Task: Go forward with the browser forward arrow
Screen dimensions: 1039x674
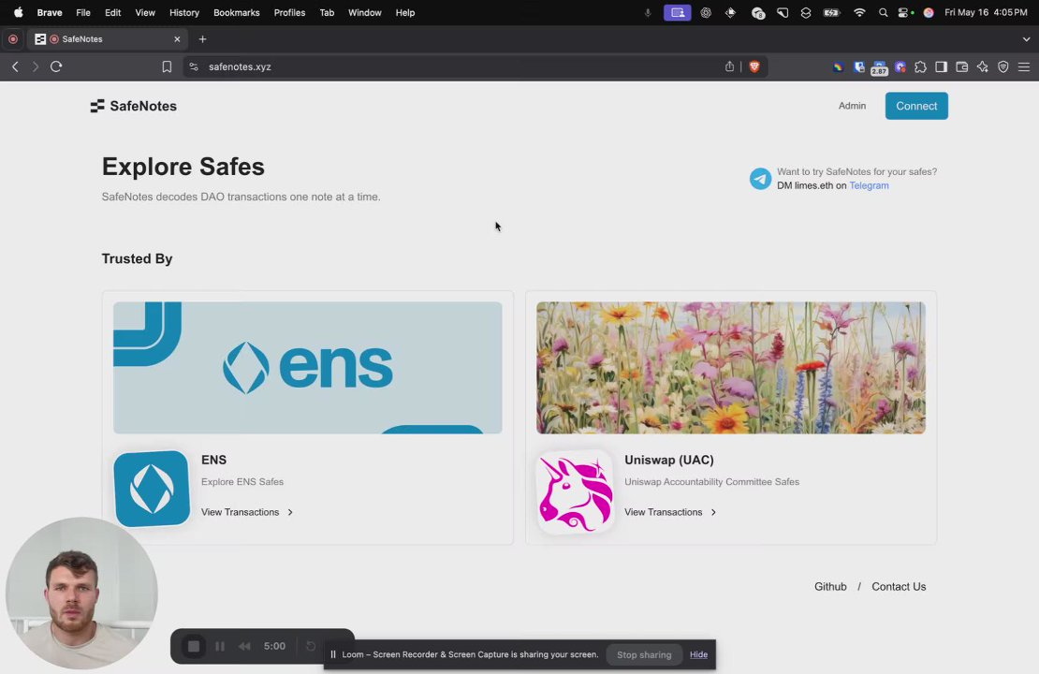Action: [x=36, y=66]
